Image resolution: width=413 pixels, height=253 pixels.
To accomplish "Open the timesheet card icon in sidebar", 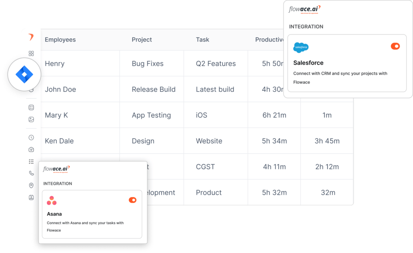I will [31, 107].
